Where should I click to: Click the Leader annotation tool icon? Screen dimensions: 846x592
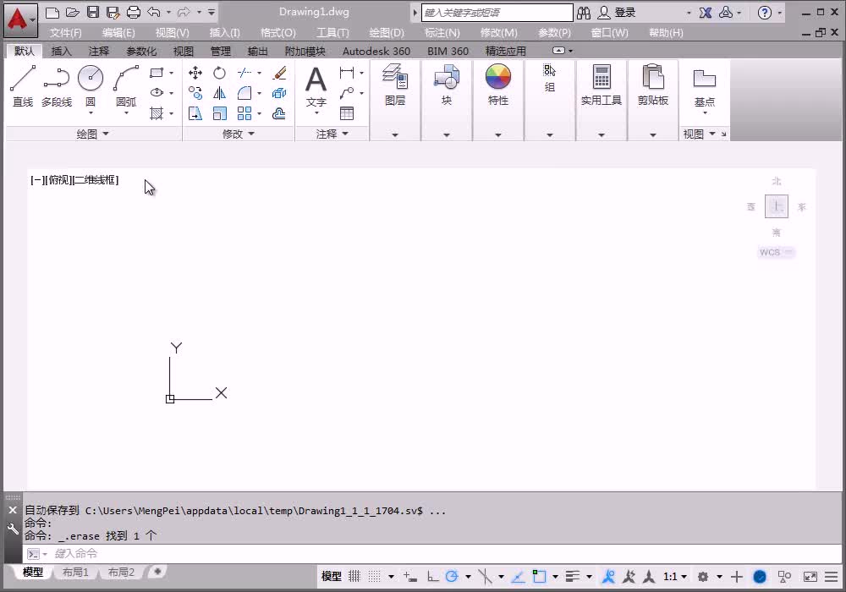347,93
